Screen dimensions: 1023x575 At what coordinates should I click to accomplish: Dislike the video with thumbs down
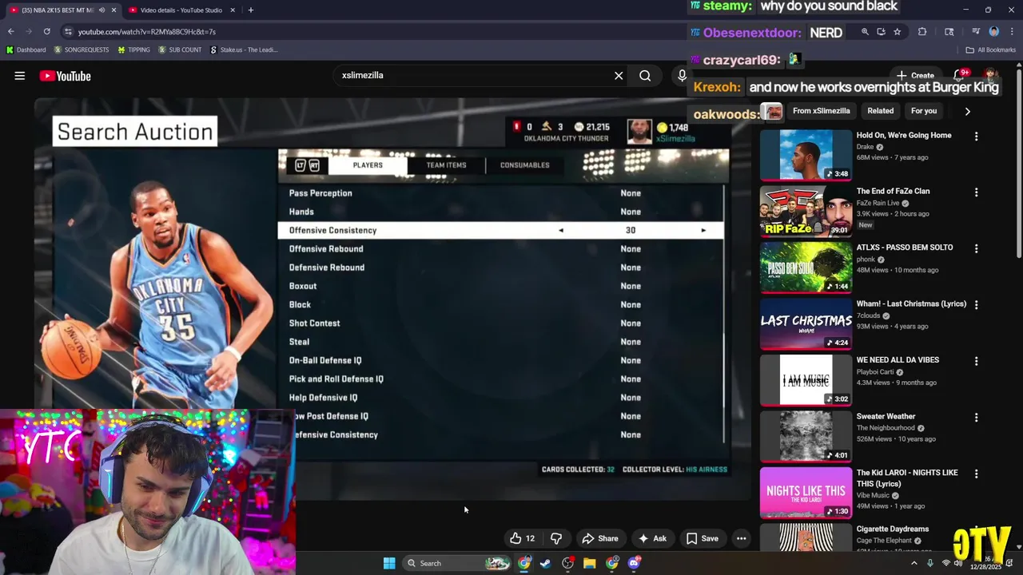tap(556, 538)
